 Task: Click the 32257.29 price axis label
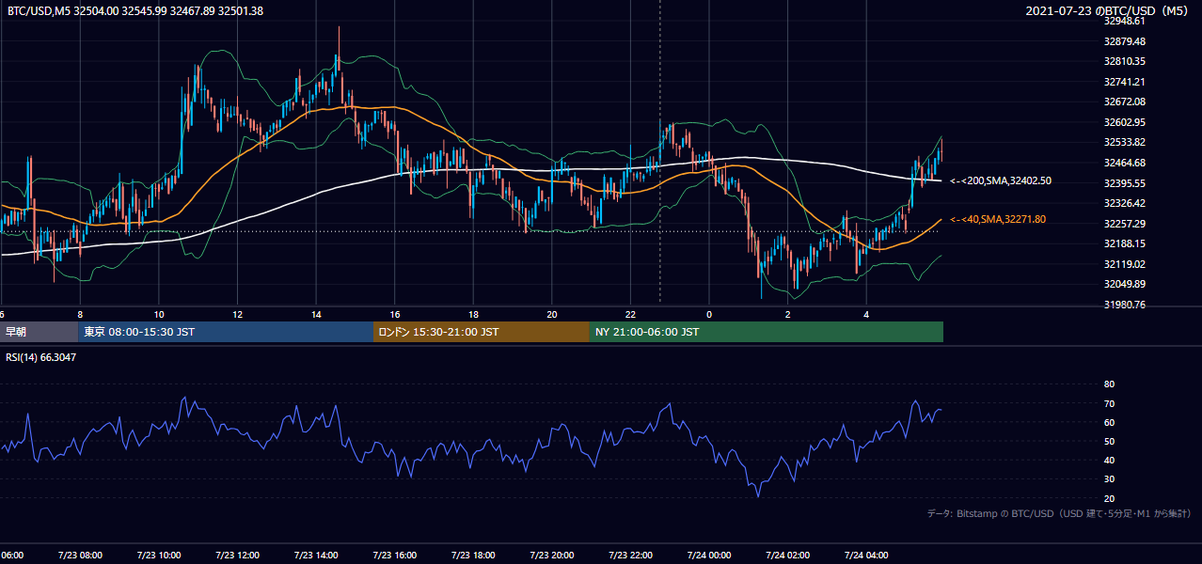coord(1125,224)
